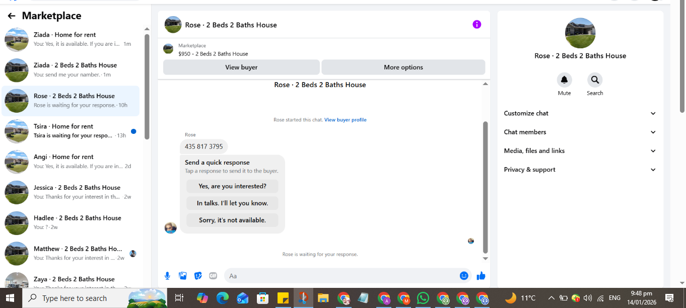Open Matthew 2 Beds 2 Baths chat
The width and height of the screenshot is (686, 308).
(x=71, y=253)
